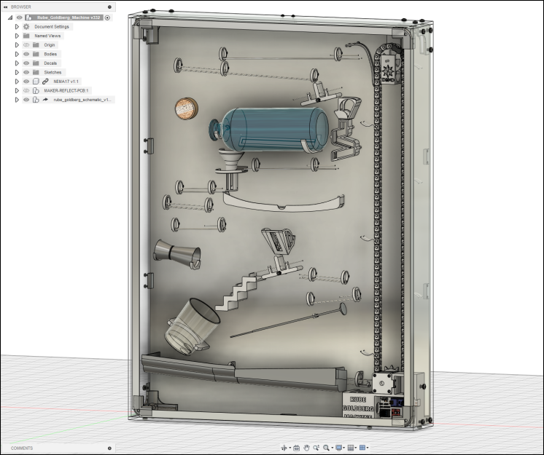Expand the Sketches folder
Screen dimensions: 544x455
click(17, 72)
